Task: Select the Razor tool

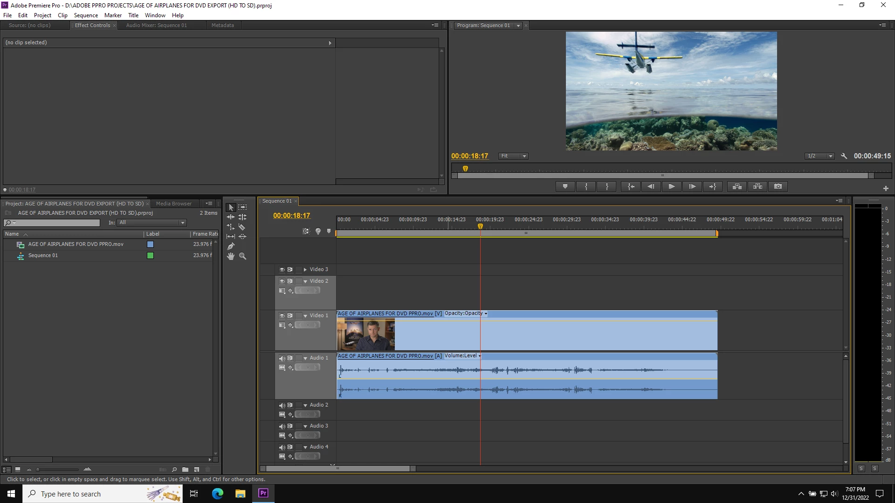Action: (x=242, y=227)
